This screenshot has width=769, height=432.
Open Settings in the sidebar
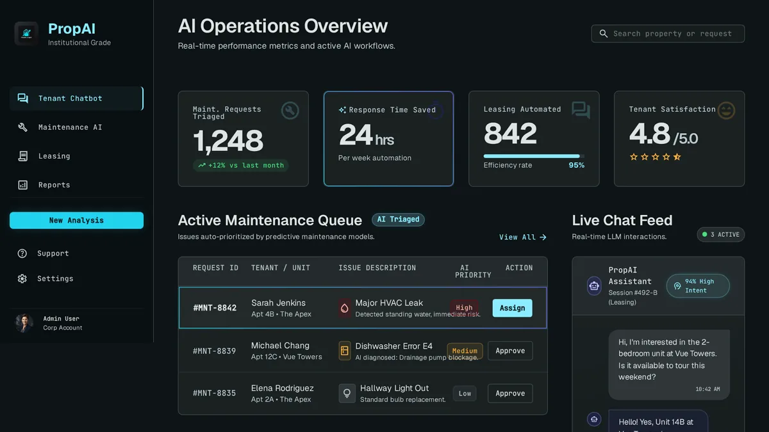[76, 279]
